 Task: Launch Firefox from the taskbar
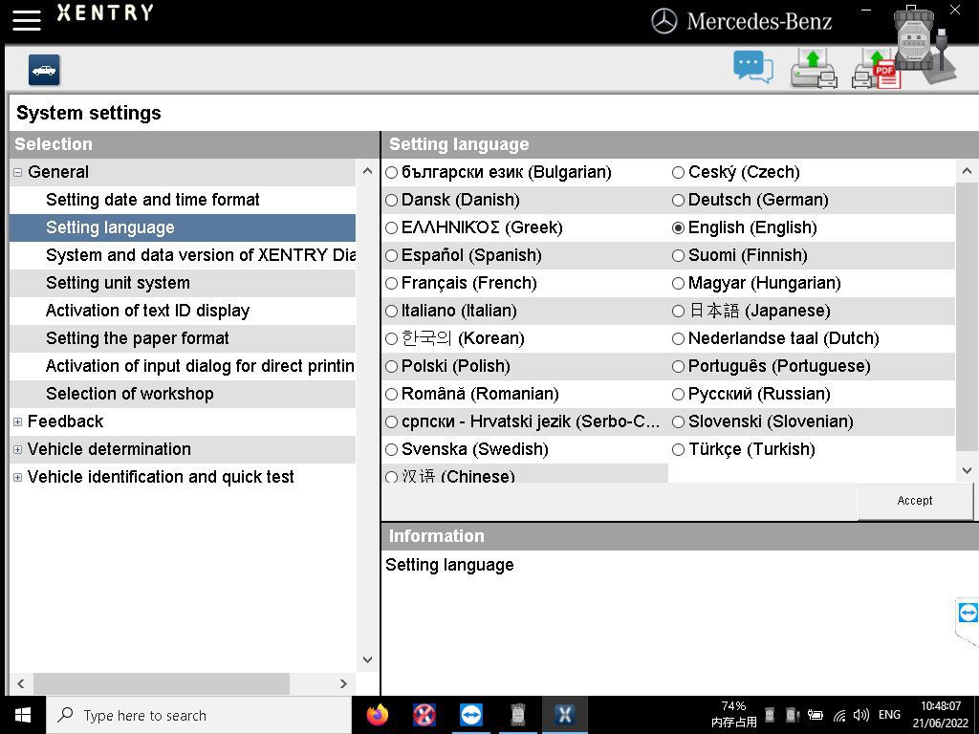click(377, 715)
